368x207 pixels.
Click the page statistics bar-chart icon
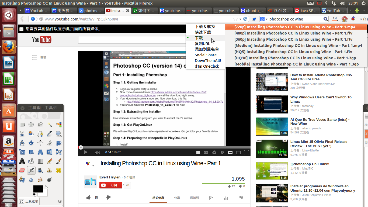point(226,198)
